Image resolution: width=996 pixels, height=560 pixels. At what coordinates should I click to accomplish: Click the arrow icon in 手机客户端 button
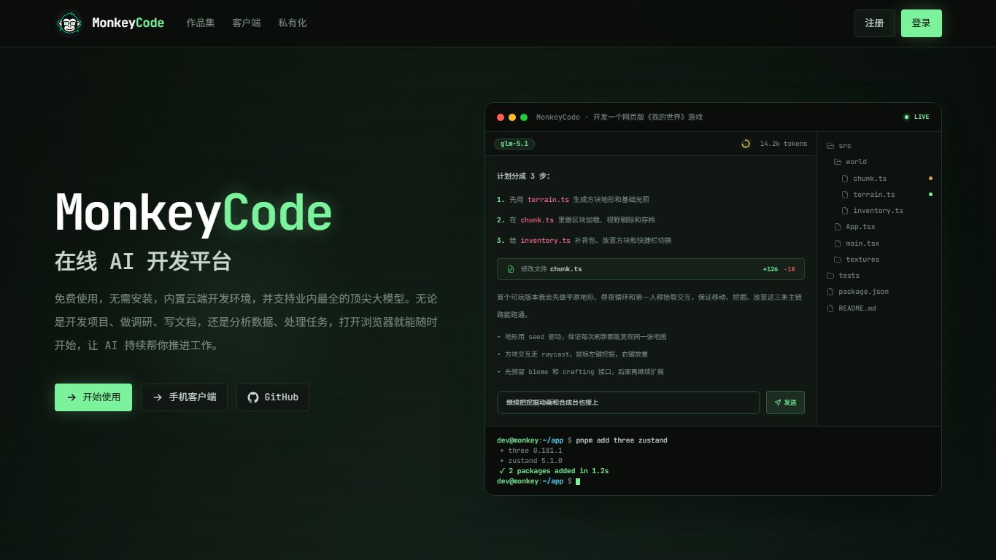click(x=158, y=397)
